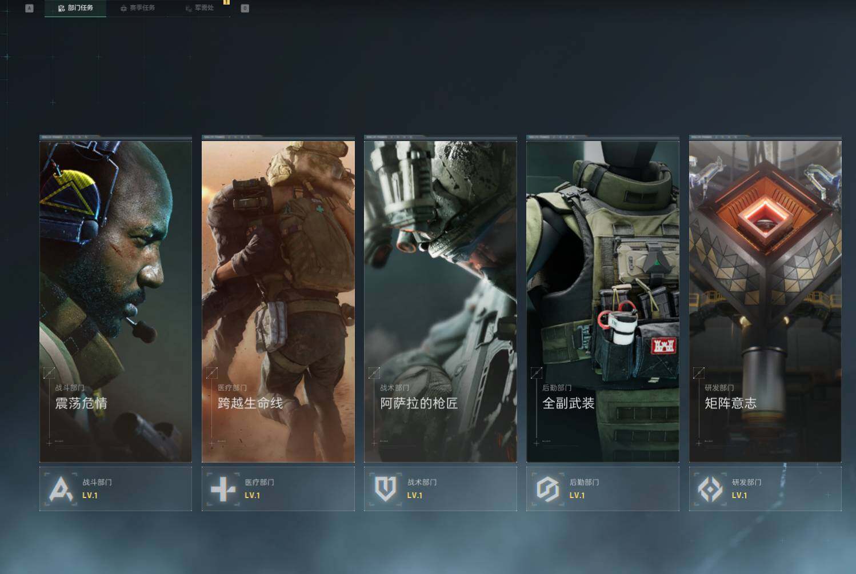Open the 阿萨拉的枪匠 tactical mission card
This screenshot has width=856, height=574.
[x=441, y=299]
